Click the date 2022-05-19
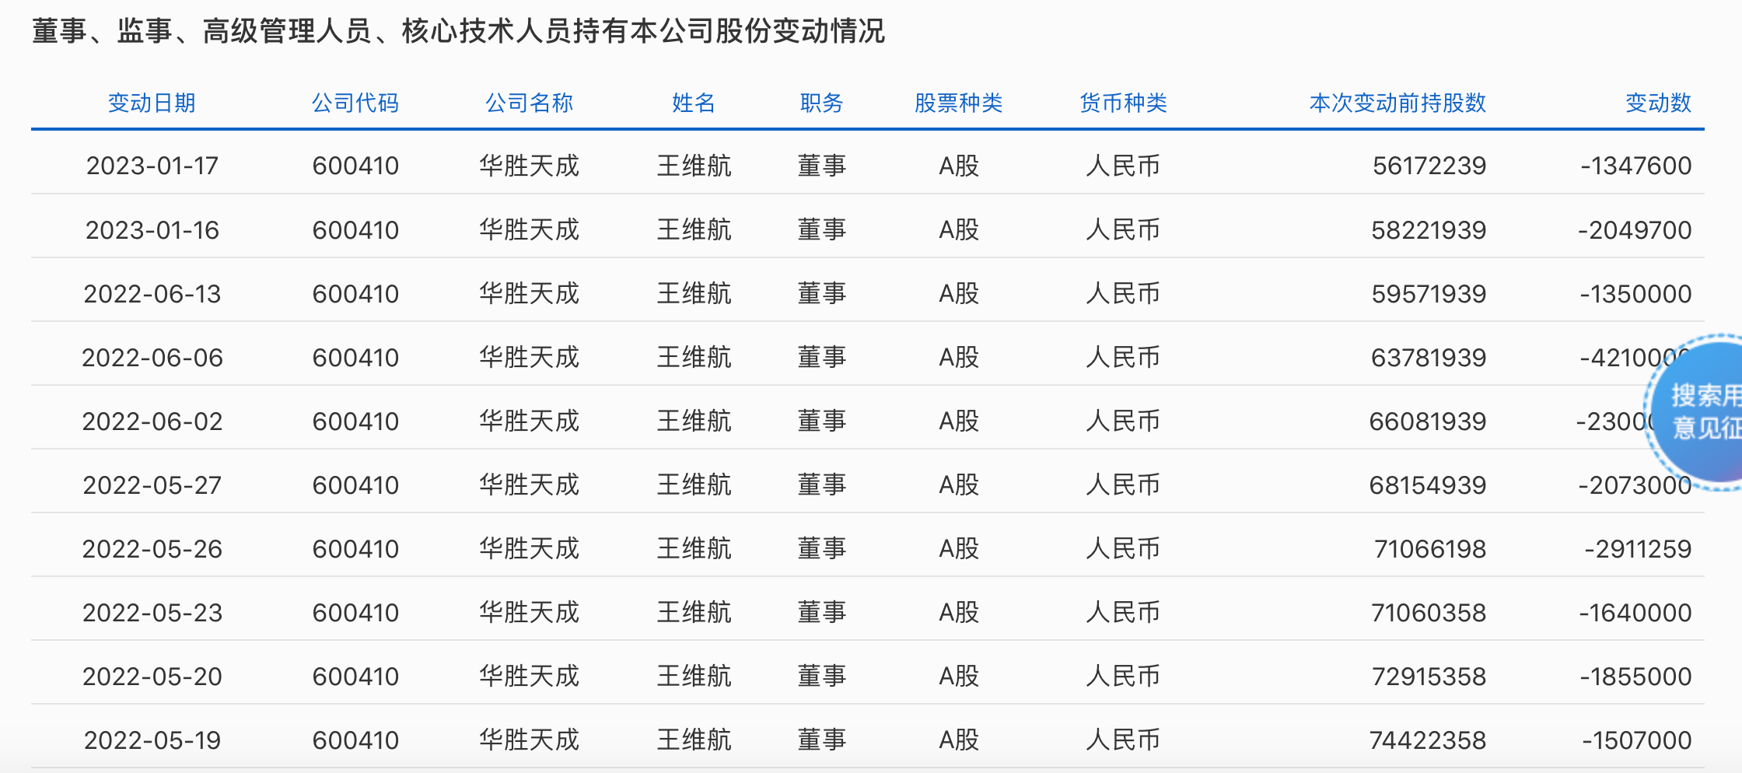1742x773 pixels. (x=152, y=740)
